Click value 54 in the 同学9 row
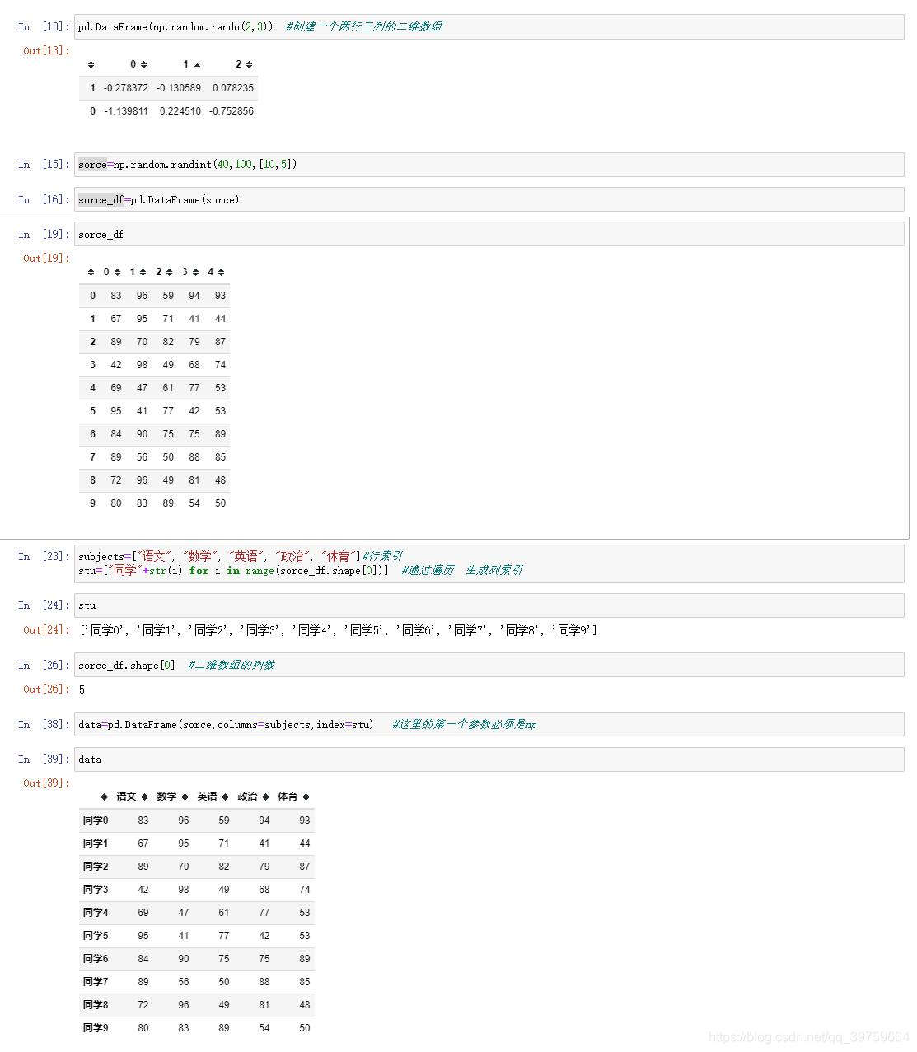Screen dimensions: 917x1052 point(264,1028)
